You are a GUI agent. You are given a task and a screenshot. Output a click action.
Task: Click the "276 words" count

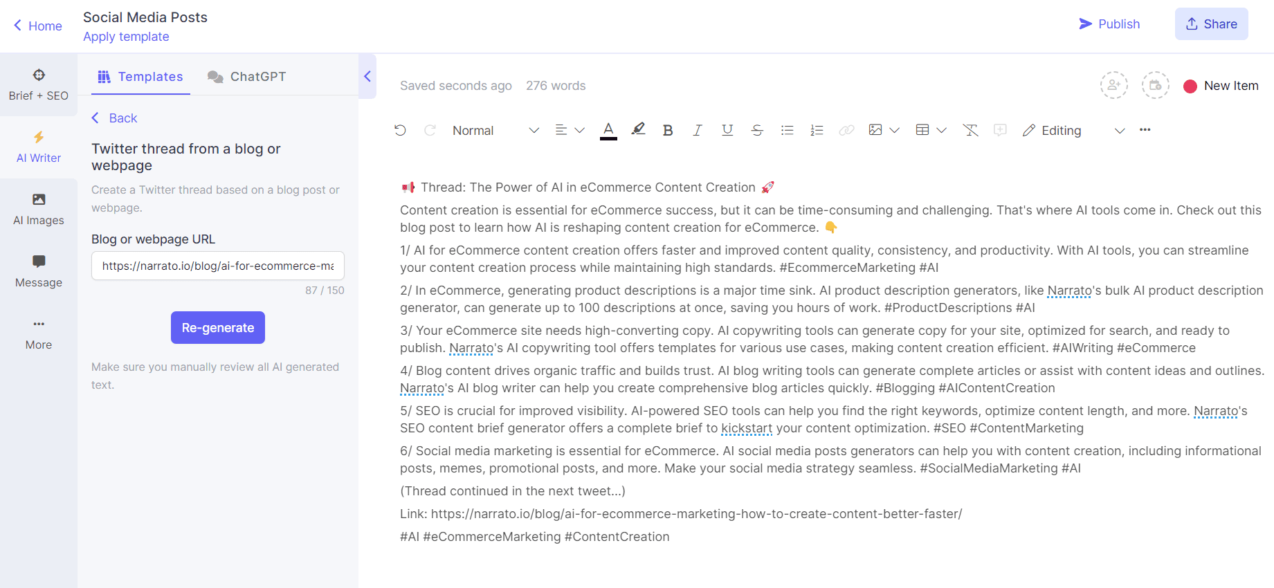pos(556,86)
